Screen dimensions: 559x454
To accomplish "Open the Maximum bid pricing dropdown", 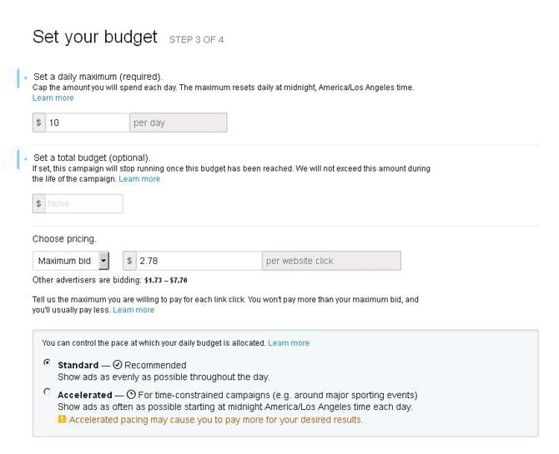I will tap(103, 261).
